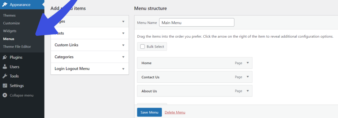The width and height of the screenshot is (338, 118).
Task: Click the Plugins plug icon
Action: coord(5,57)
